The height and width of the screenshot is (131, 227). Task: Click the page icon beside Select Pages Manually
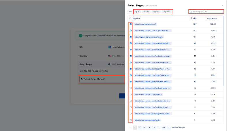click(x=82, y=79)
